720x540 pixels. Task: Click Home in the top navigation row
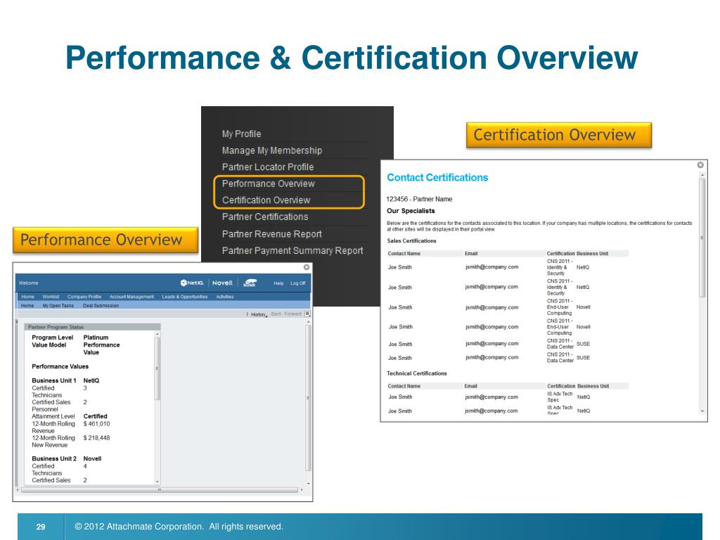[27, 297]
